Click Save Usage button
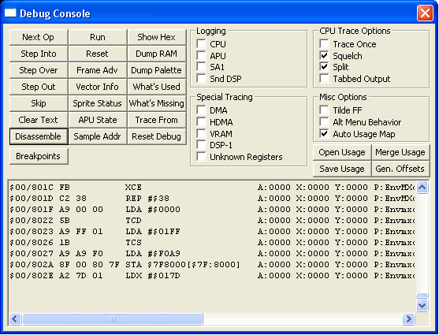This screenshot has height=335, width=439. (342, 169)
